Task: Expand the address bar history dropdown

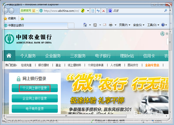Action: [x=88, y=11]
